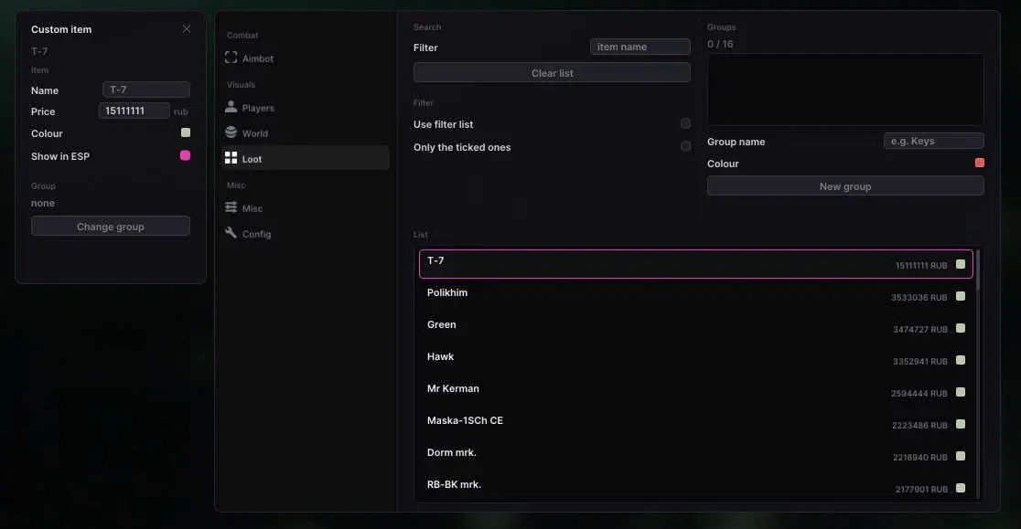This screenshot has width=1021, height=529.
Task: Click the colour swatch on Mr Kerman row
Action: [x=961, y=392]
